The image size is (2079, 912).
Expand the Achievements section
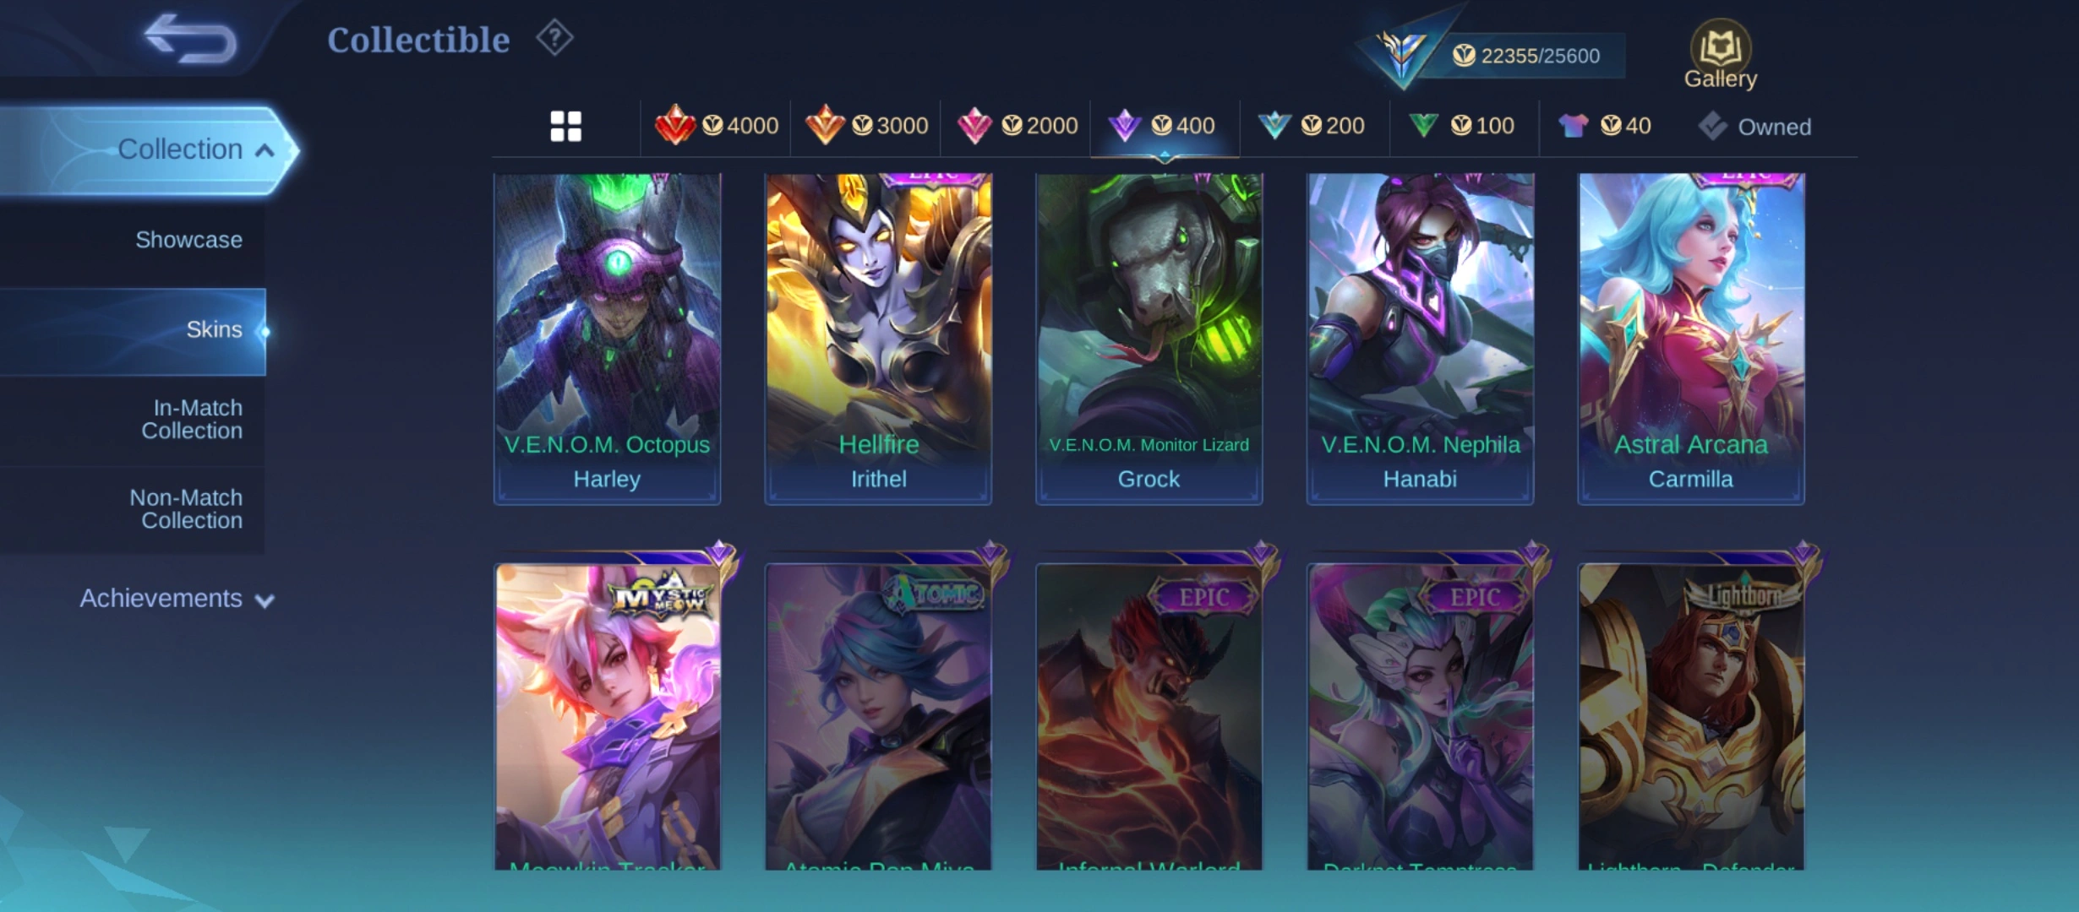(176, 599)
